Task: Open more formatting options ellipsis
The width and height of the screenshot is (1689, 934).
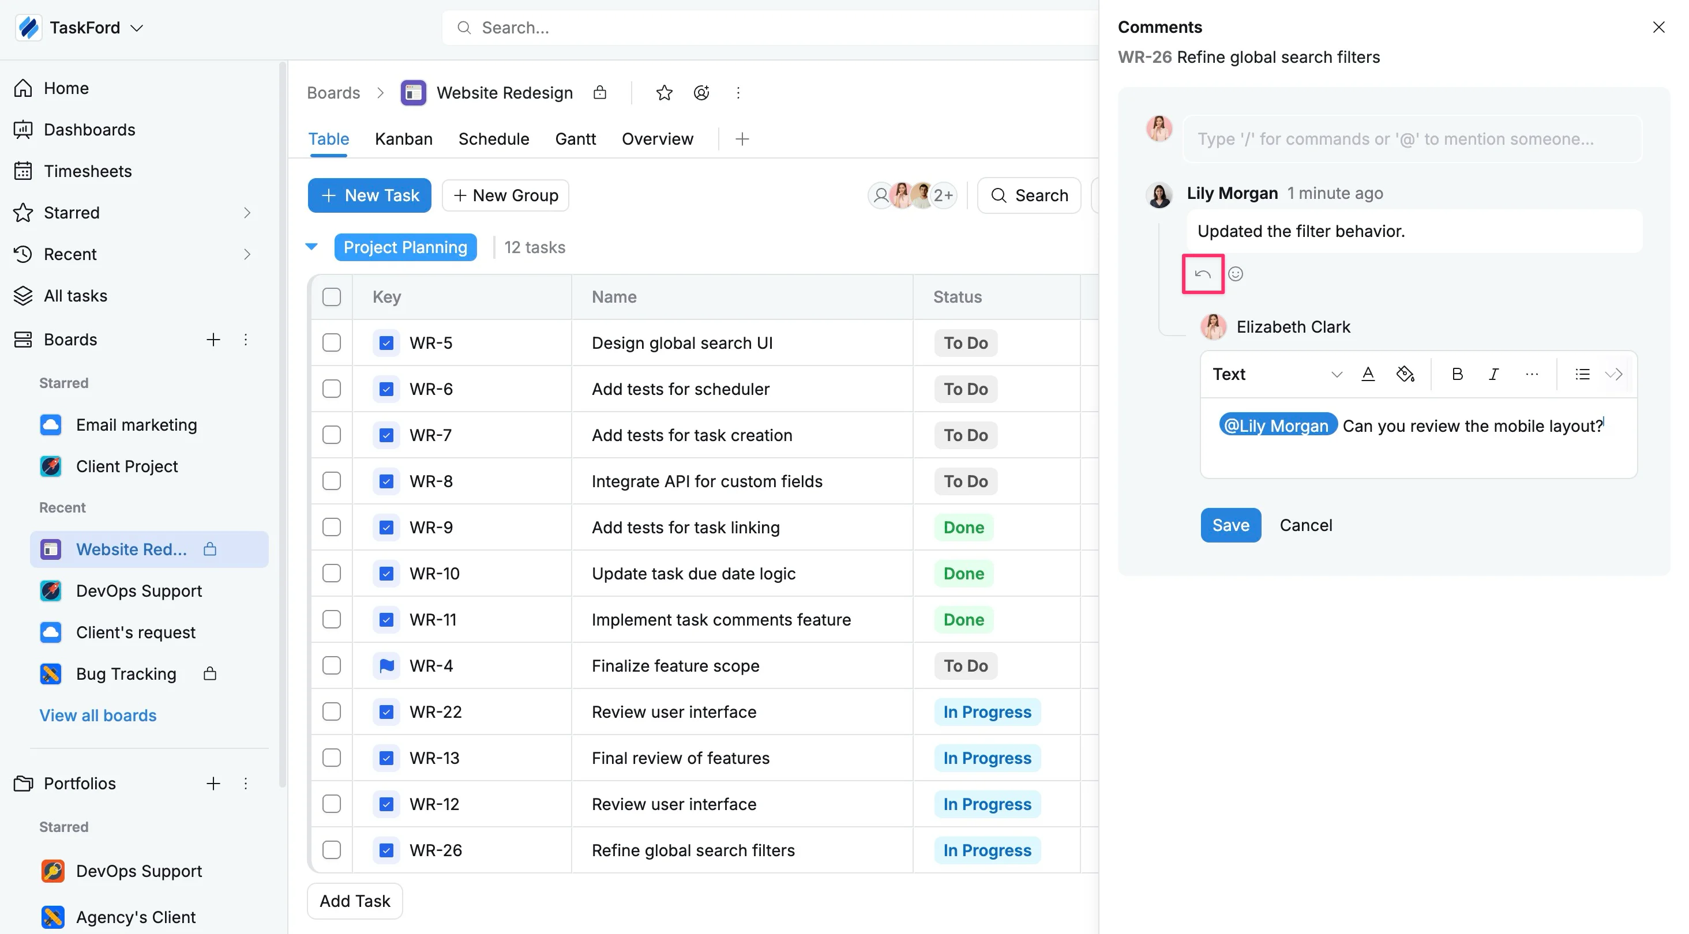Action: 1532,374
